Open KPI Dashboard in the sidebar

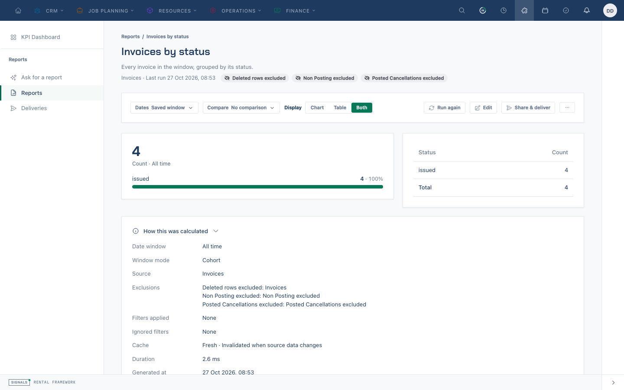pyautogui.click(x=52, y=37)
